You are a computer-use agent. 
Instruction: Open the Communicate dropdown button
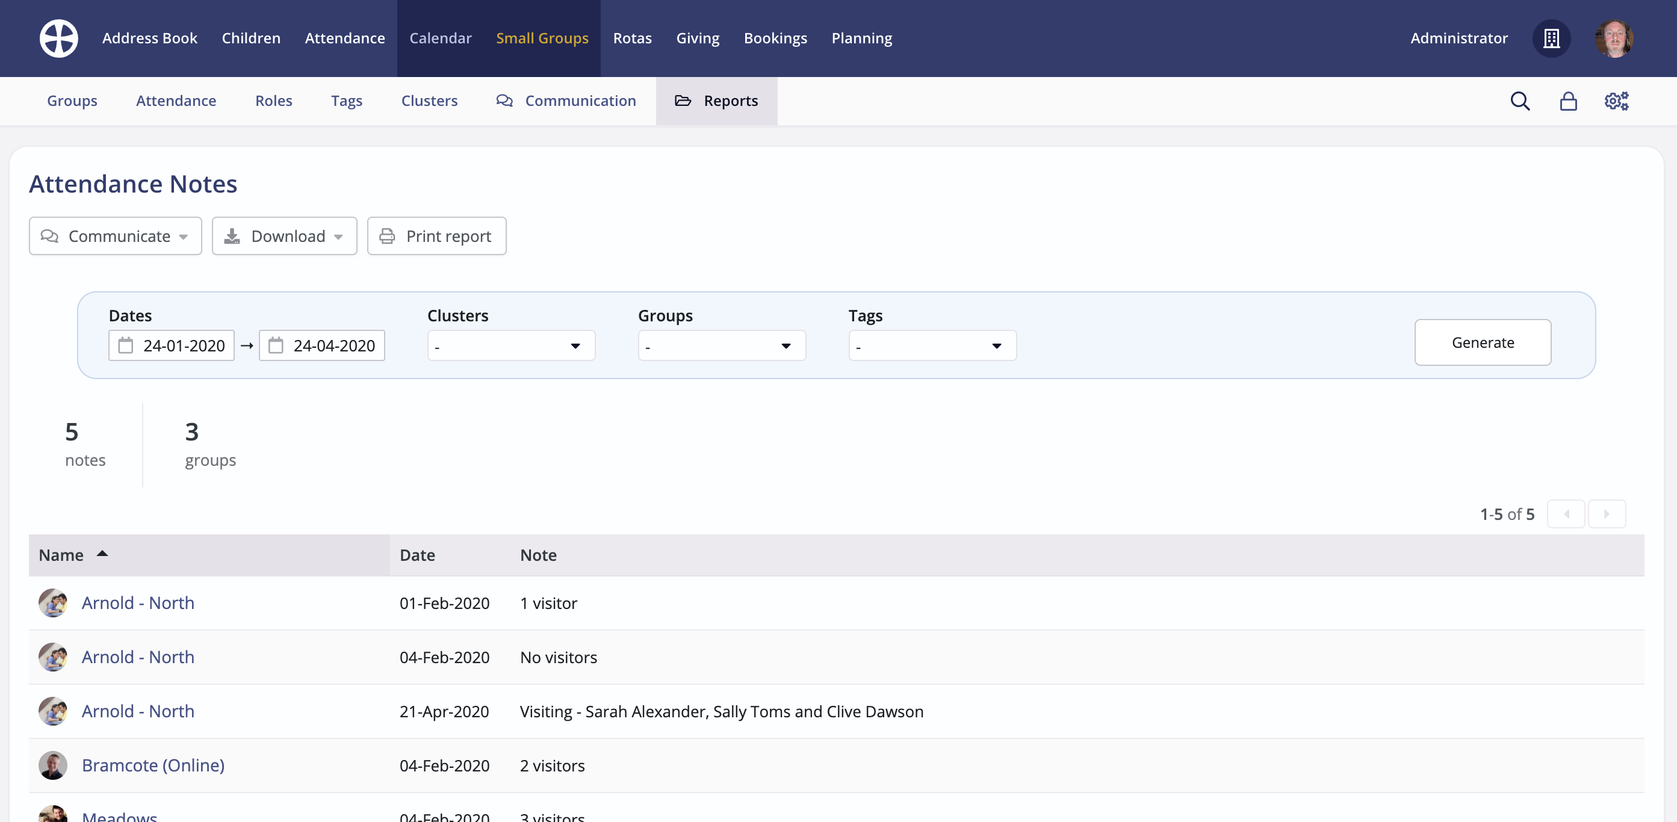tap(115, 236)
